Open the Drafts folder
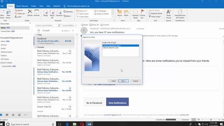The width and height of the screenshot is (224, 126). (x=3, y=48)
